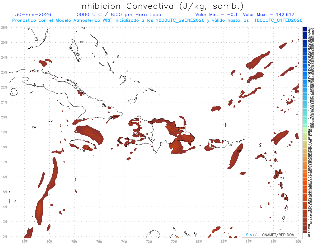Viewport: 317px width, 245px height.
Task: Click the latitude label '25N'
Action: coord(4,42)
